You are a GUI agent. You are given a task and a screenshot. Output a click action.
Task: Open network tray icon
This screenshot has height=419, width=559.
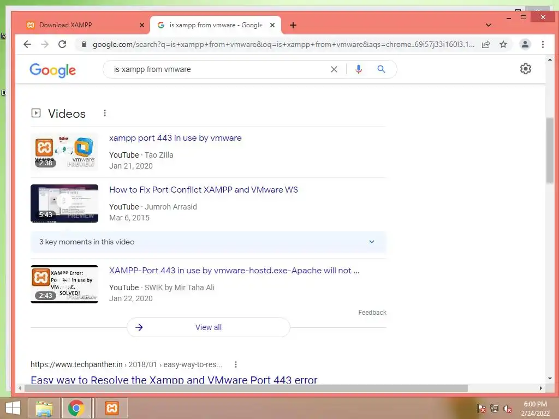click(x=495, y=409)
